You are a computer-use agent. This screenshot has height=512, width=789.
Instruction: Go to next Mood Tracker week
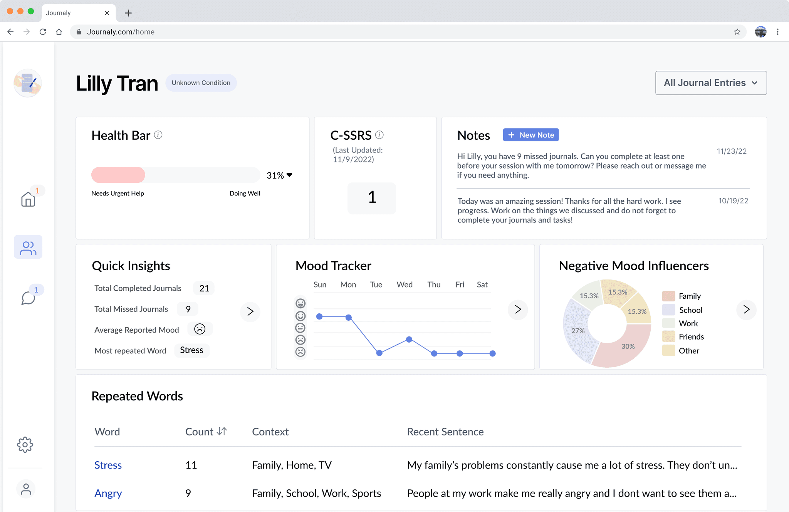517,310
